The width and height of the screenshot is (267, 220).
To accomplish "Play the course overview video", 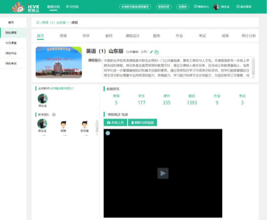I will click(163, 173).
